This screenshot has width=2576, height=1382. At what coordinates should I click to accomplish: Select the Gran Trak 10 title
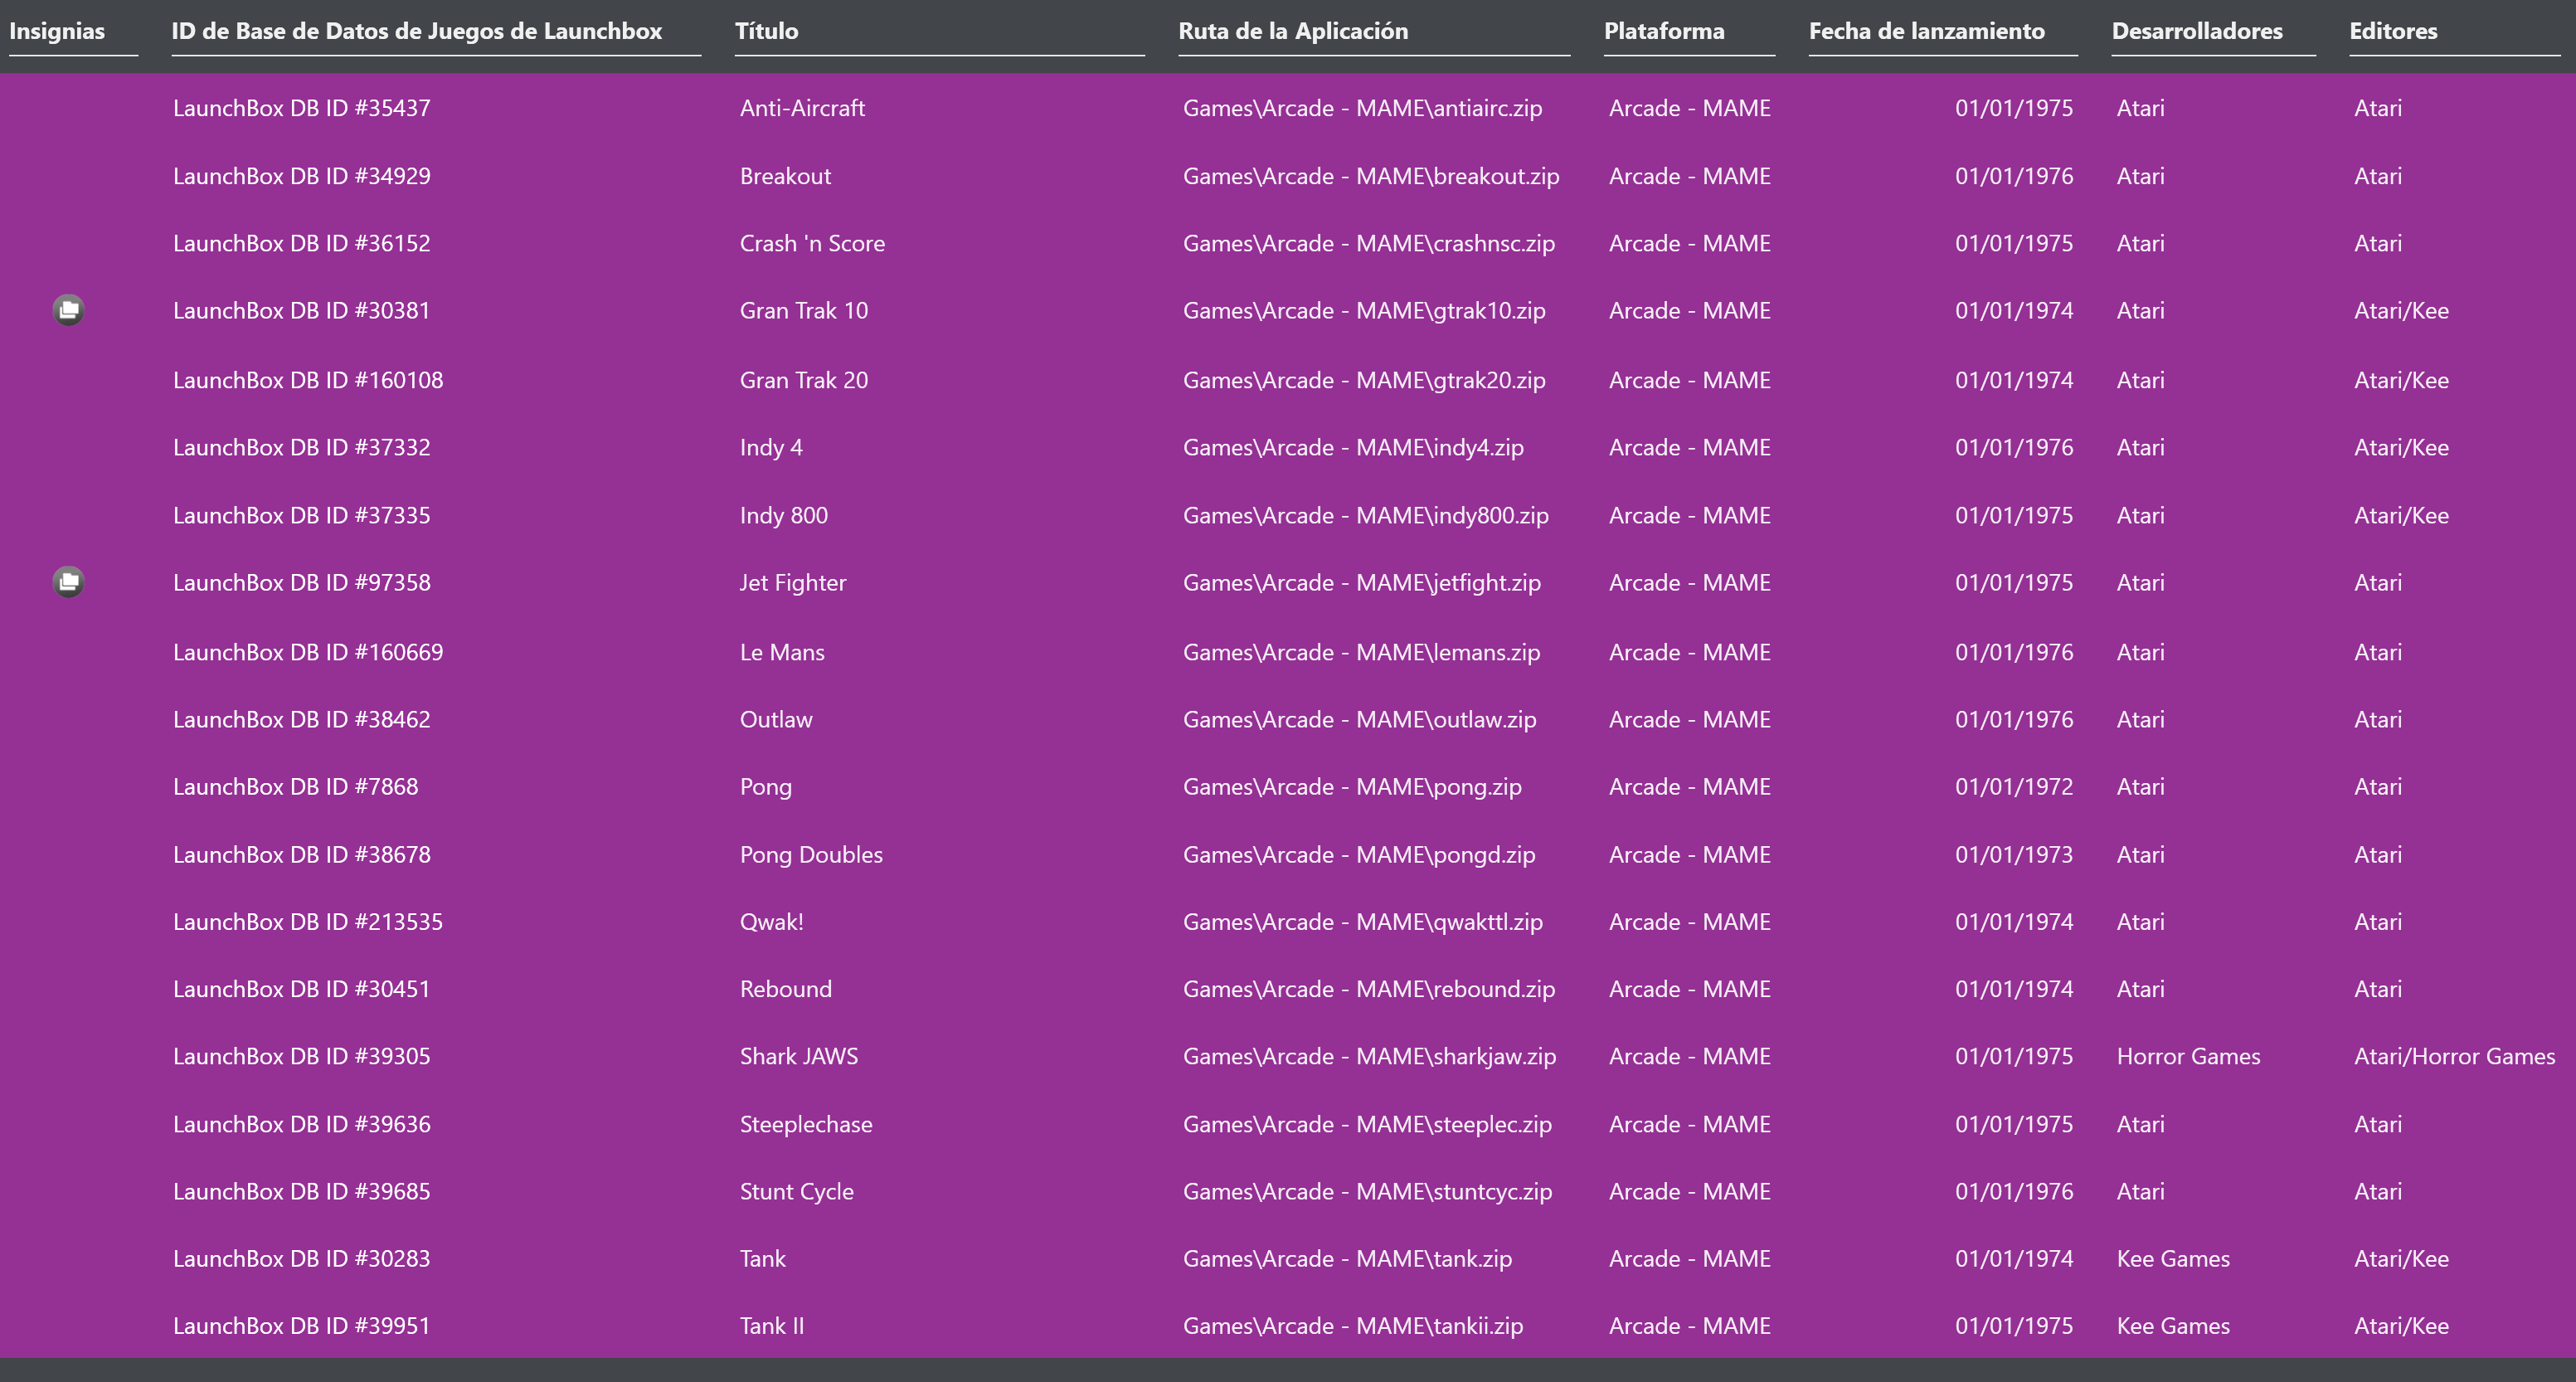coord(804,311)
